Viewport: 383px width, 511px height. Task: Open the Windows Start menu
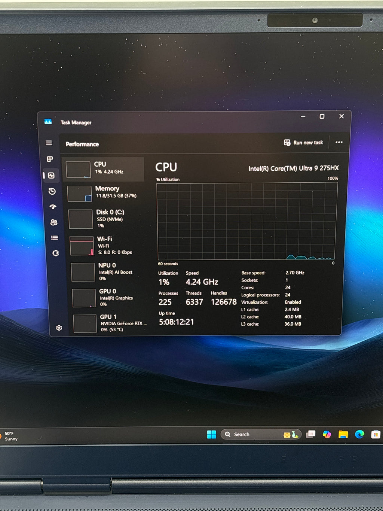[x=211, y=434]
